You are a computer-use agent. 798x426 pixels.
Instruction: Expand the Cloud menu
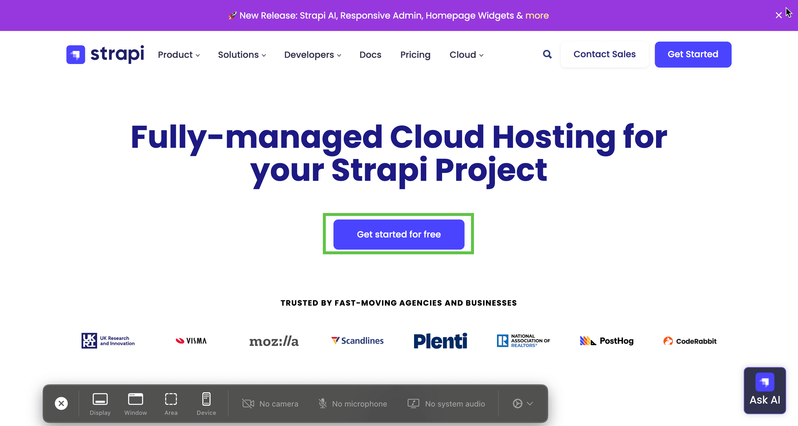(x=466, y=55)
